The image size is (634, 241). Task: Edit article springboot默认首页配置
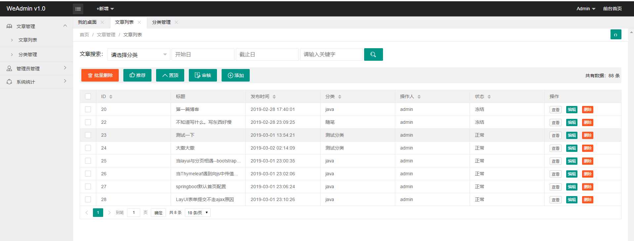(572, 187)
